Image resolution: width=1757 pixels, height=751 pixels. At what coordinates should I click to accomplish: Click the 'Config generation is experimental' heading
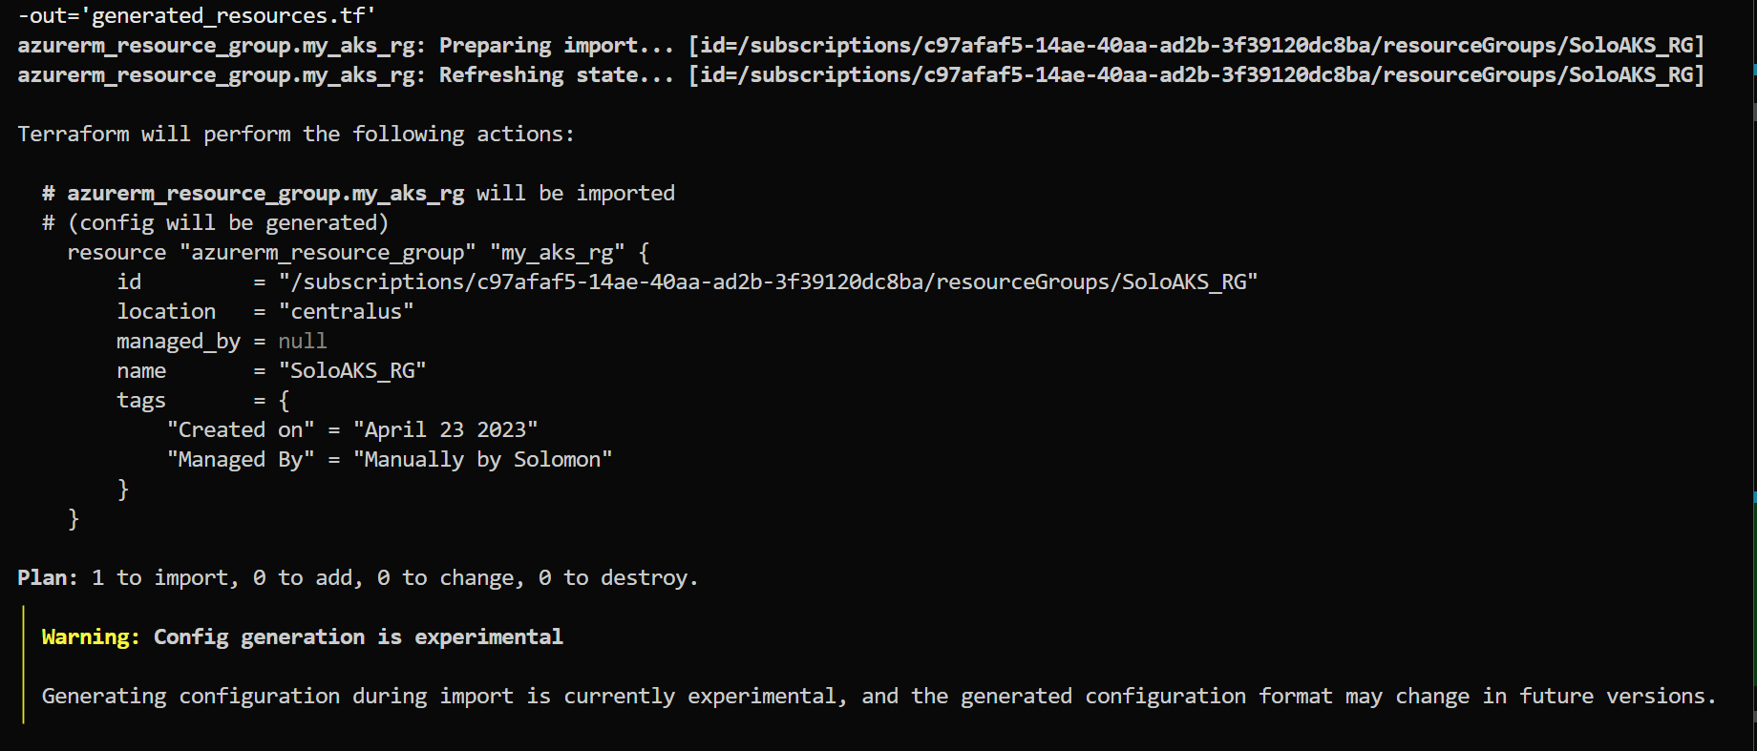click(x=358, y=637)
